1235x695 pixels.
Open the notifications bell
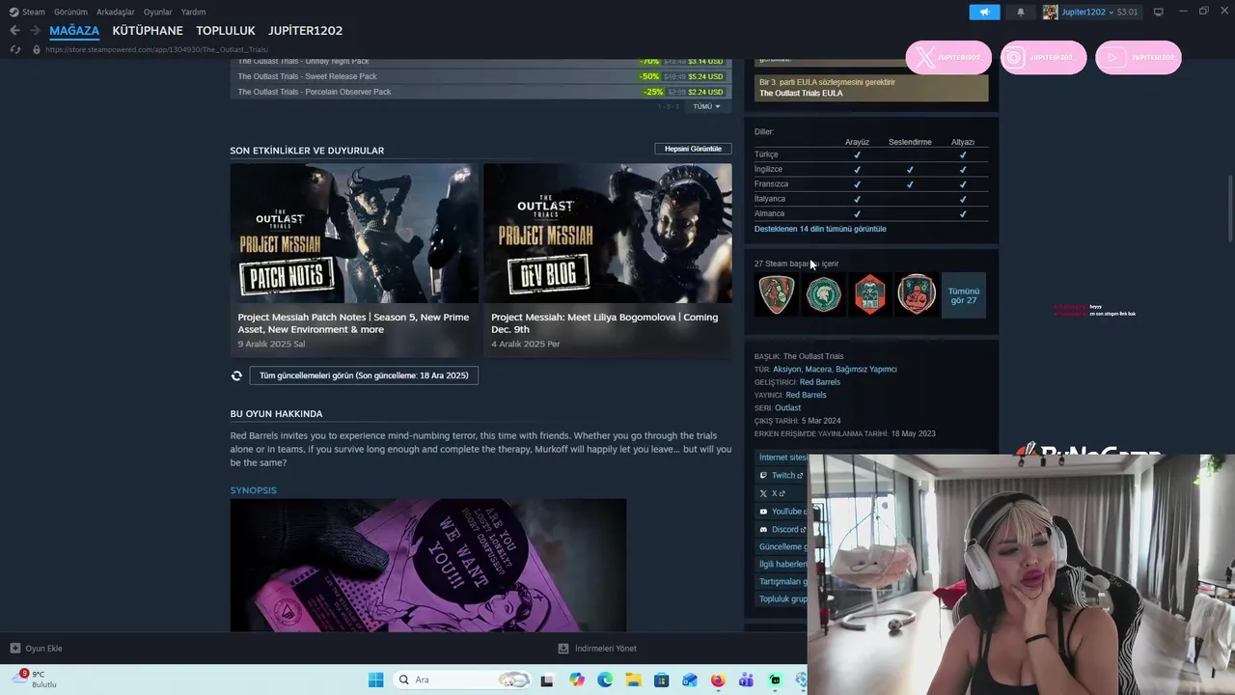pos(1021,12)
